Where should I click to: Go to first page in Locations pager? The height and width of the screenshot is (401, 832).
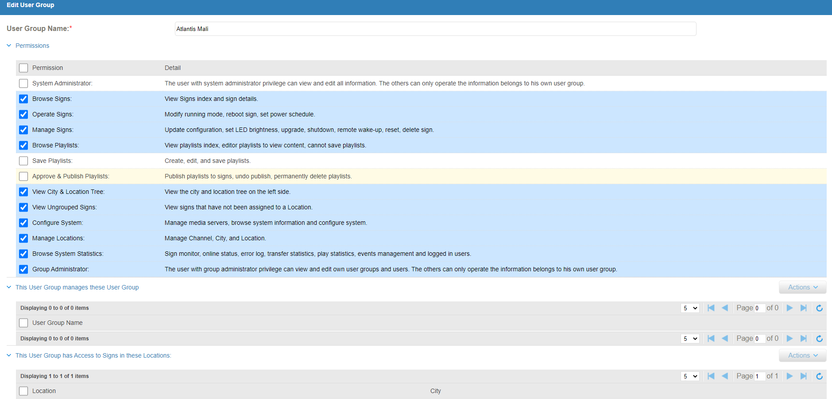pyautogui.click(x=711, y=376)
